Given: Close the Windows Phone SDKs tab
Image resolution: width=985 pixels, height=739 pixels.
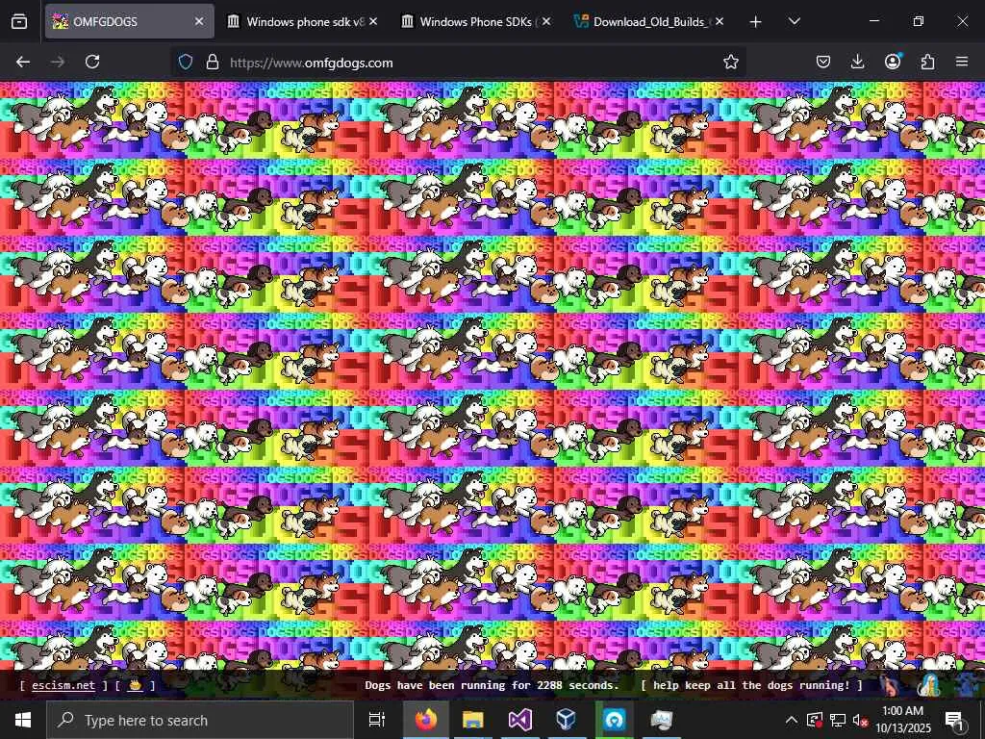Looking at the screenshot, I should 546,21.
